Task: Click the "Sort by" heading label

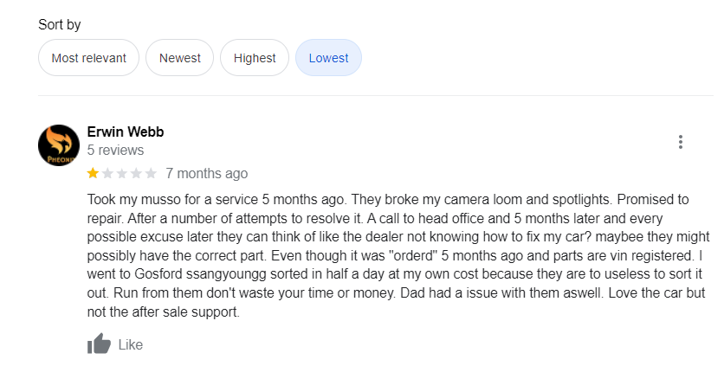Action: 59,24
